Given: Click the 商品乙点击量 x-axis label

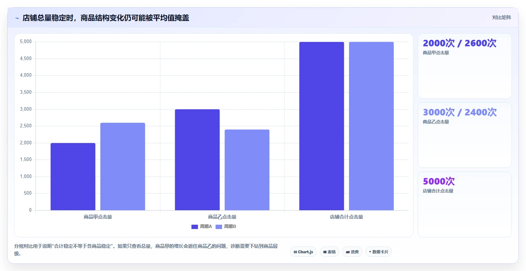Looking at the screenshot, I should [x=222, y=217].
